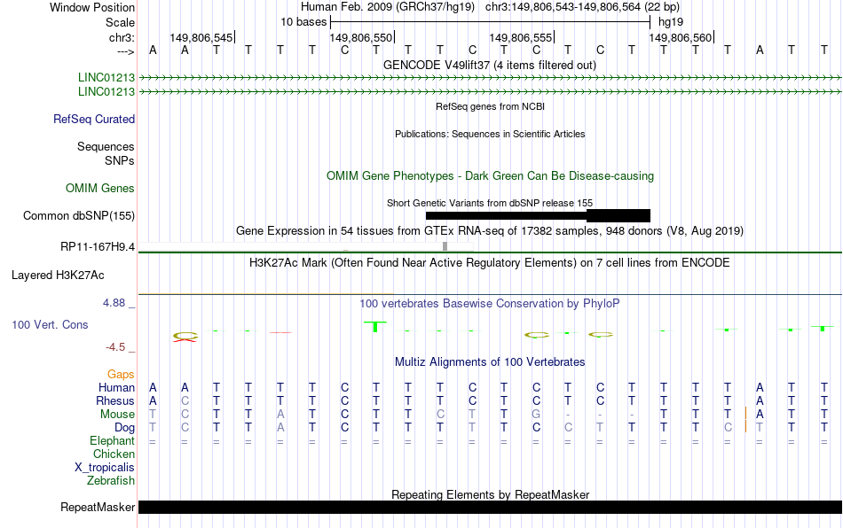Select the Zebrafish alignment row label
The height and width of the screenshot is (528, 843).
click(x=111, y=481)
